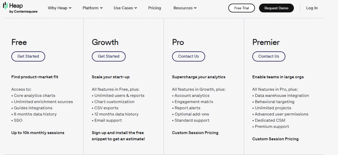The image size is (338, 155).
Task: Expand the Use Cases menu
Action: tap(125, 8)
